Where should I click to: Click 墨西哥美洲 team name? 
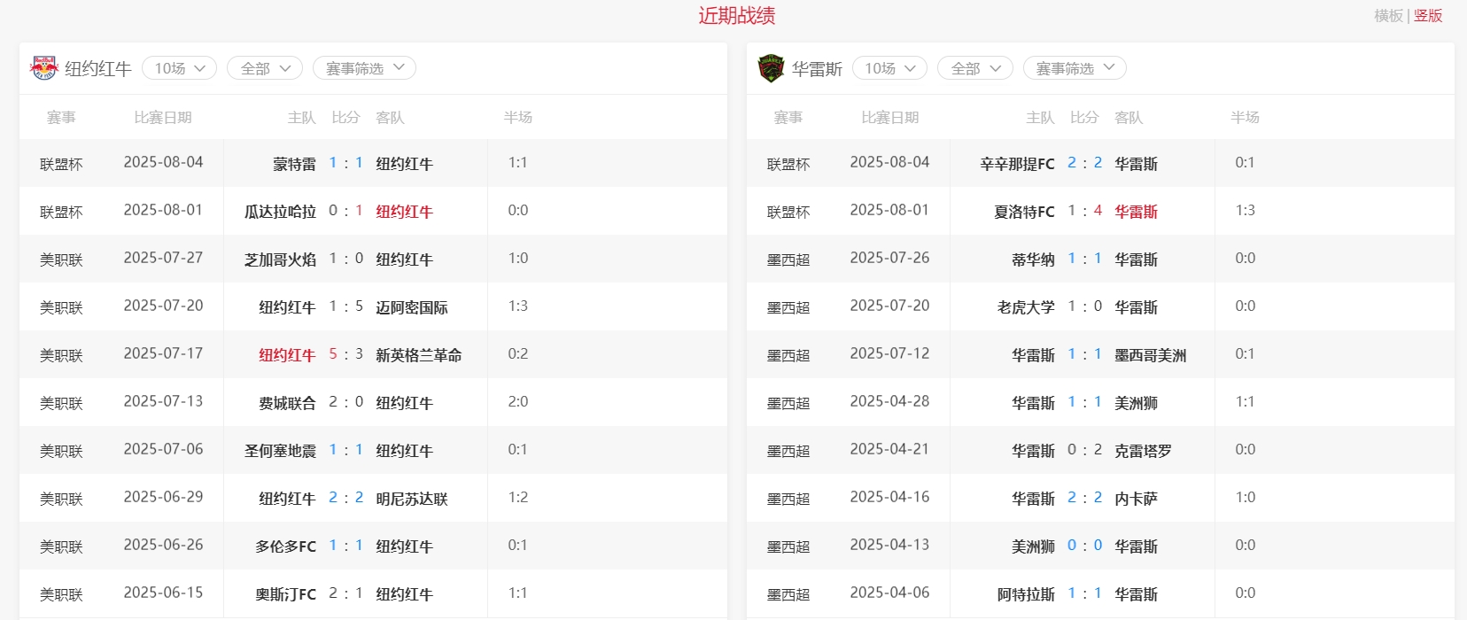tap(1150, 355)
